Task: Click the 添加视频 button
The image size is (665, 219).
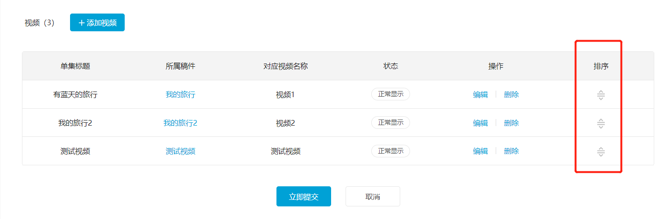Action: click(x=97, y=22)
